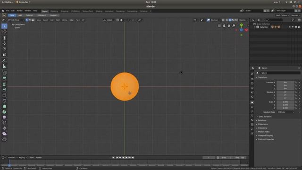Switch to solid viewport shading
This screenshot has width=302, height=170.
pyautogui.click(x=230, y=20)
